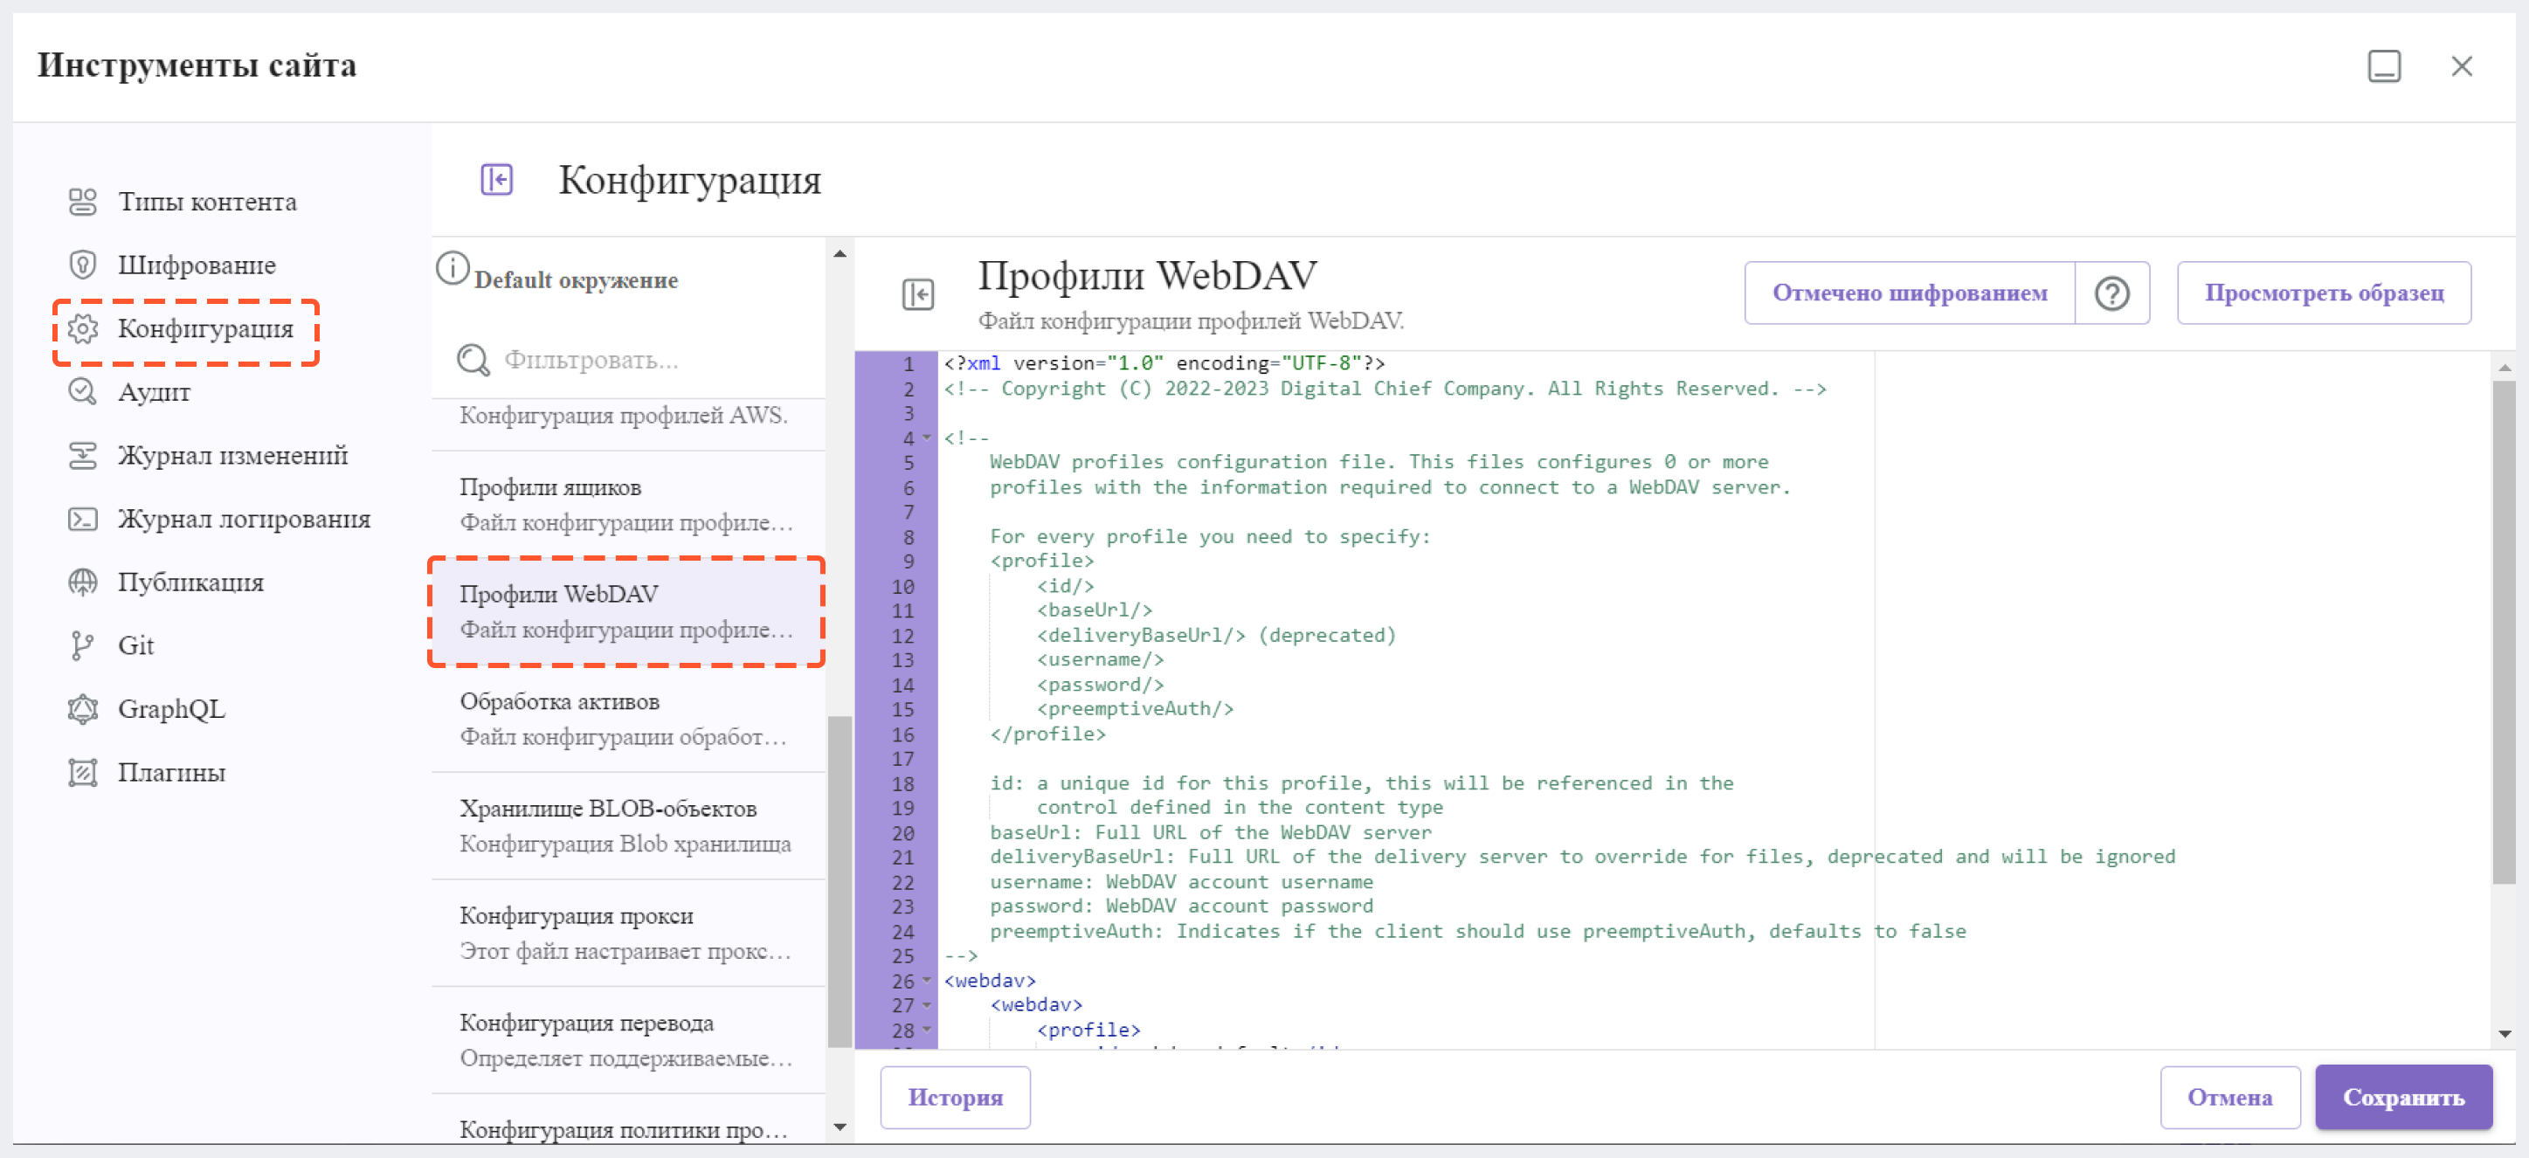The image size is (2529, 1158).
Task: Click the Шифрование shield icon
Action: [82, 265]
